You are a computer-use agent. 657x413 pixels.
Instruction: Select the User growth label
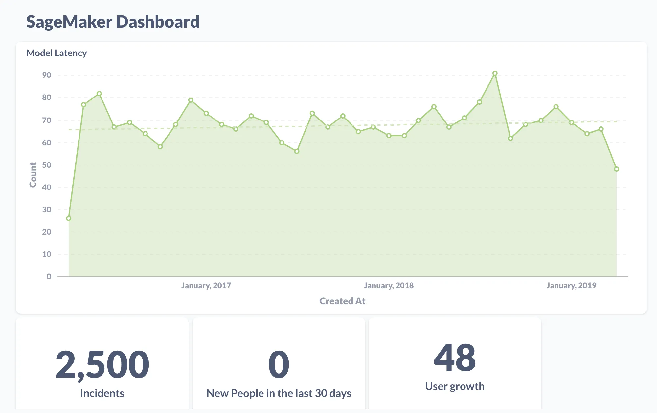click(x=455, y=386)
